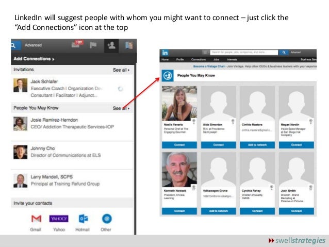Click shared connections icon on Kenneth Nowack card
The width and height of the screenshot is (329, 247).
(194, 187)
